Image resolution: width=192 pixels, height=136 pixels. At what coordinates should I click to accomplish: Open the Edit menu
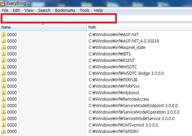16,11
